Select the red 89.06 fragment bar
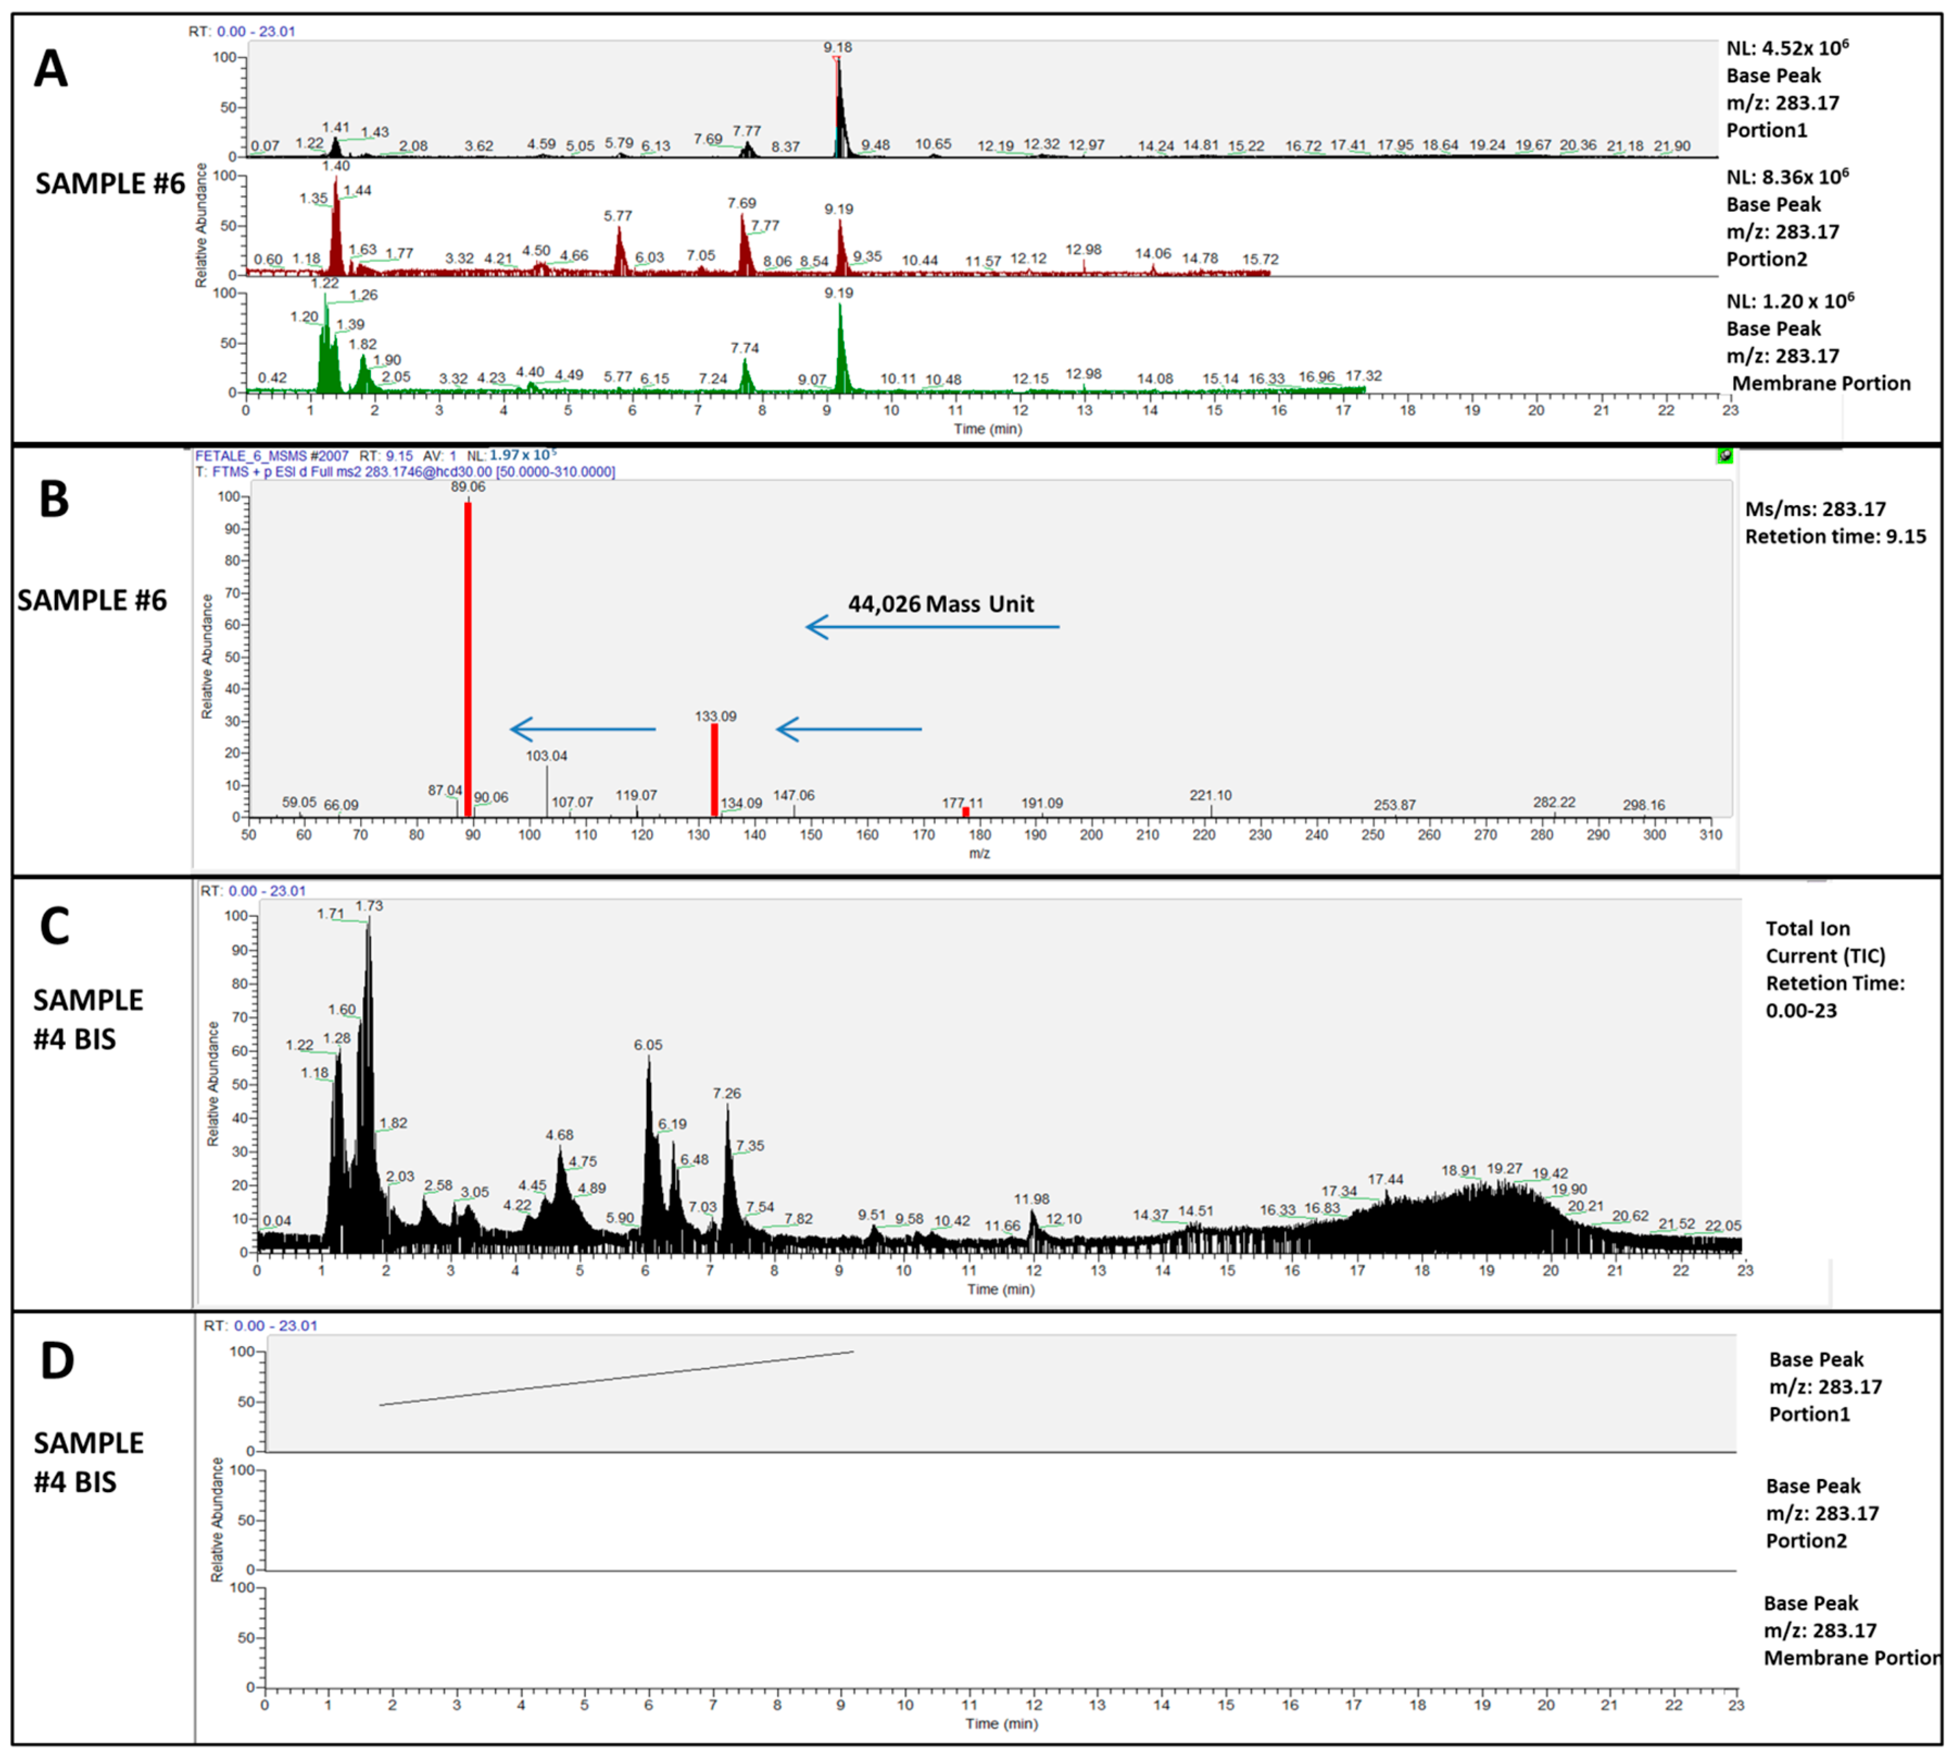The image size is (1953, 1756). [x=468, y=659]
